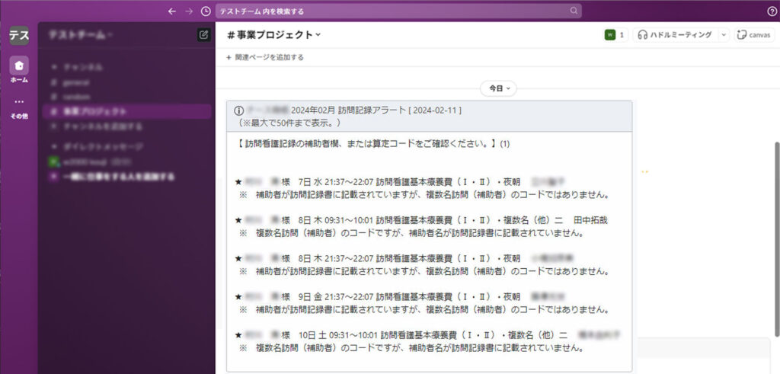The width and height of the screenshot is (780, 374).
Task: Open the history clock icon
Action: (206, 11)
